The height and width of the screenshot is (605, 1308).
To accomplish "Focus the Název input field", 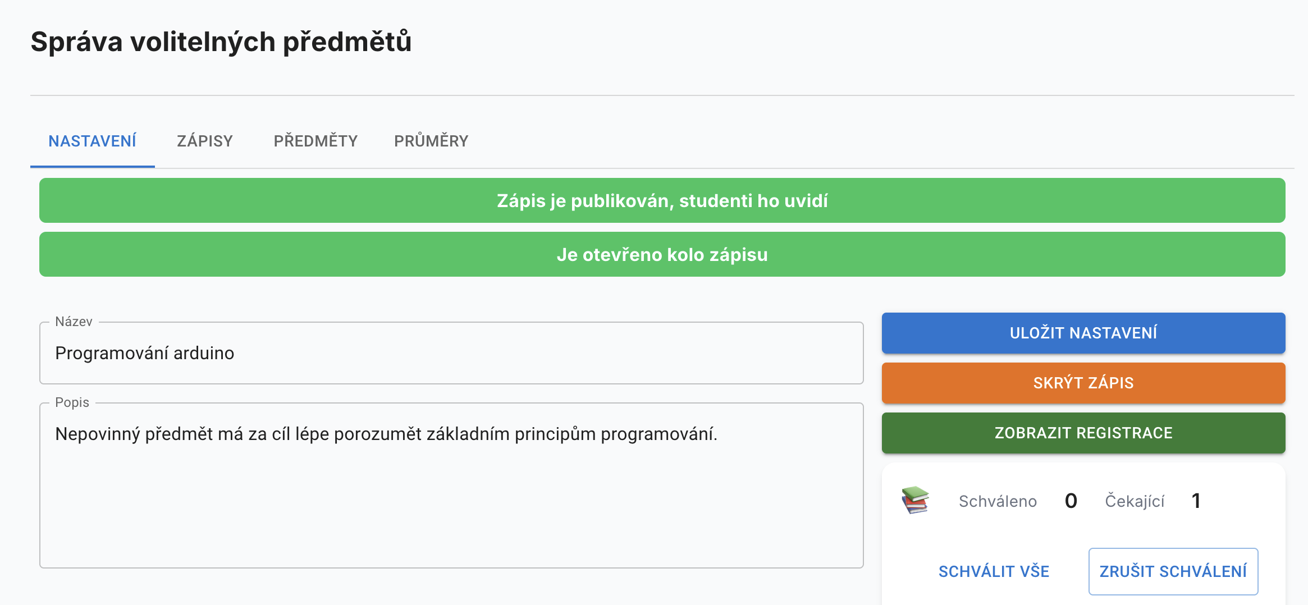I will [451, 353].
